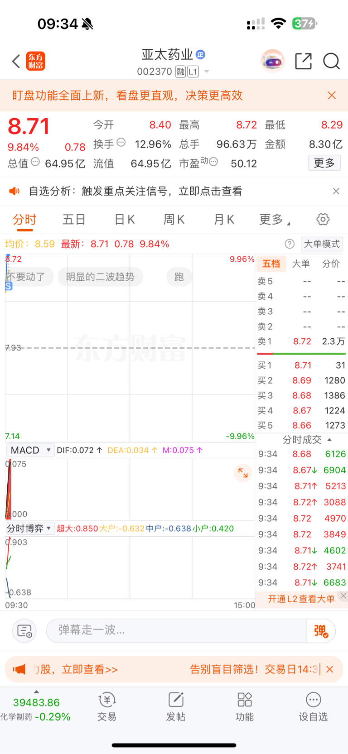The height and width of the screenshot is (754, 348).
Task: Tap the chart help question icon
Action: tap(290, 244)
